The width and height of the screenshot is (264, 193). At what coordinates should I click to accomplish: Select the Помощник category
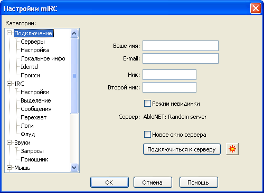(34, 159)
